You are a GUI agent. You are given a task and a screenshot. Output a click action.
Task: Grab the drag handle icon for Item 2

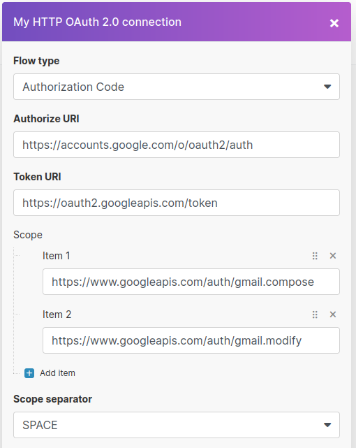tap(315, 315)
